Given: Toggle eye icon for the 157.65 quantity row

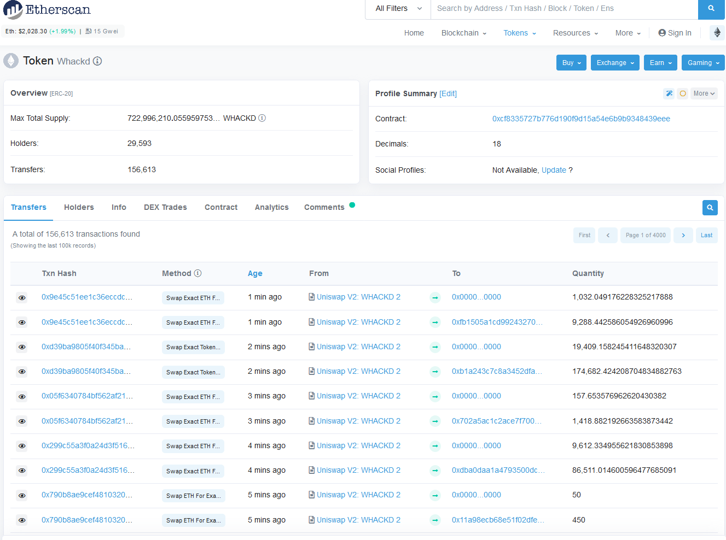Looking at the screenshot, I should point(22,397).
